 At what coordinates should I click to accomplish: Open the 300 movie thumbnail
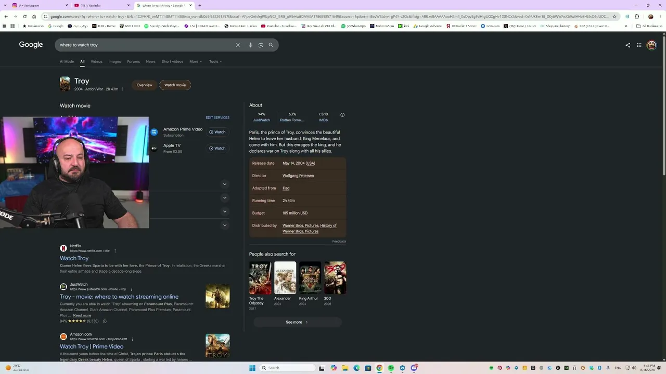[x=335, y=278]
